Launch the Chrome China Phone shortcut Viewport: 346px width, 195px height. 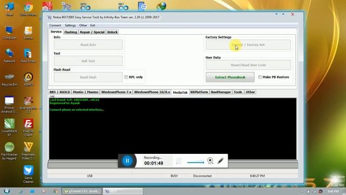[x=28, y=9]
